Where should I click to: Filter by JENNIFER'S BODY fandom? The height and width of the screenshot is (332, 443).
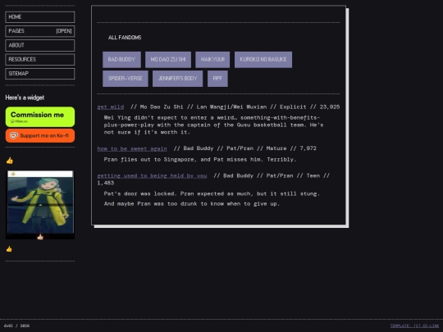tap(177, 79)
